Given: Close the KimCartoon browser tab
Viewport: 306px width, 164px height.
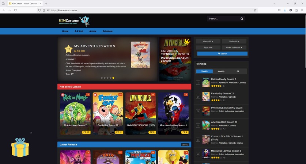Looking at the screenshot, I should click(x=40, y=4).
